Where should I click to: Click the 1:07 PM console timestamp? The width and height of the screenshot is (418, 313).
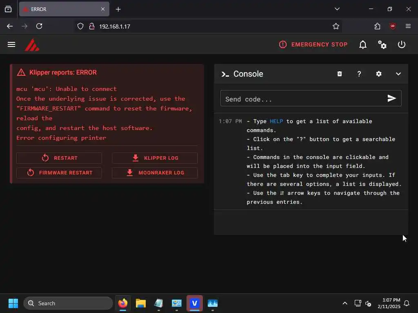point(230,121)
